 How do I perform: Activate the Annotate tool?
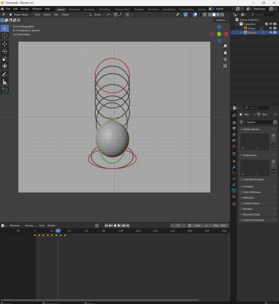pyautogui.click(x=5, y=75)
